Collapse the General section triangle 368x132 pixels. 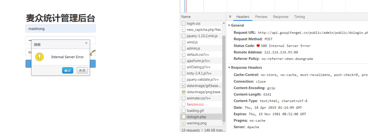229,25
